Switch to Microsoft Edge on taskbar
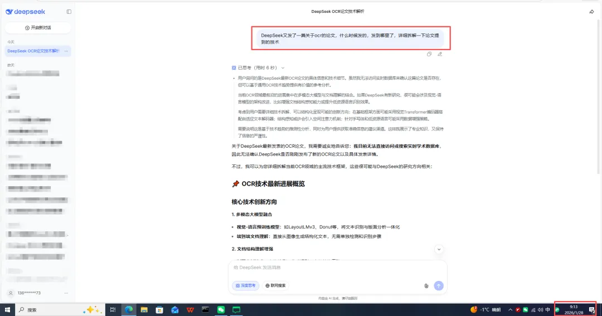The width and height of the screenshot is (602, 316). point(129,310)
